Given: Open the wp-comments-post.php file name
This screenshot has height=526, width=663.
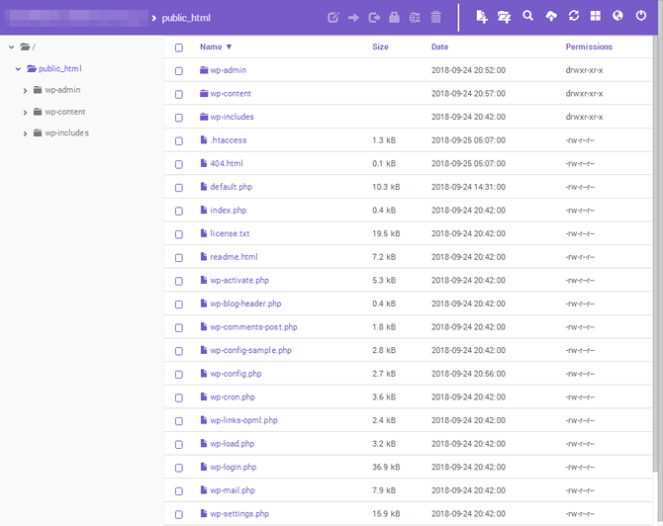Looking at the screenshot, I should click(x=253, y=327).
